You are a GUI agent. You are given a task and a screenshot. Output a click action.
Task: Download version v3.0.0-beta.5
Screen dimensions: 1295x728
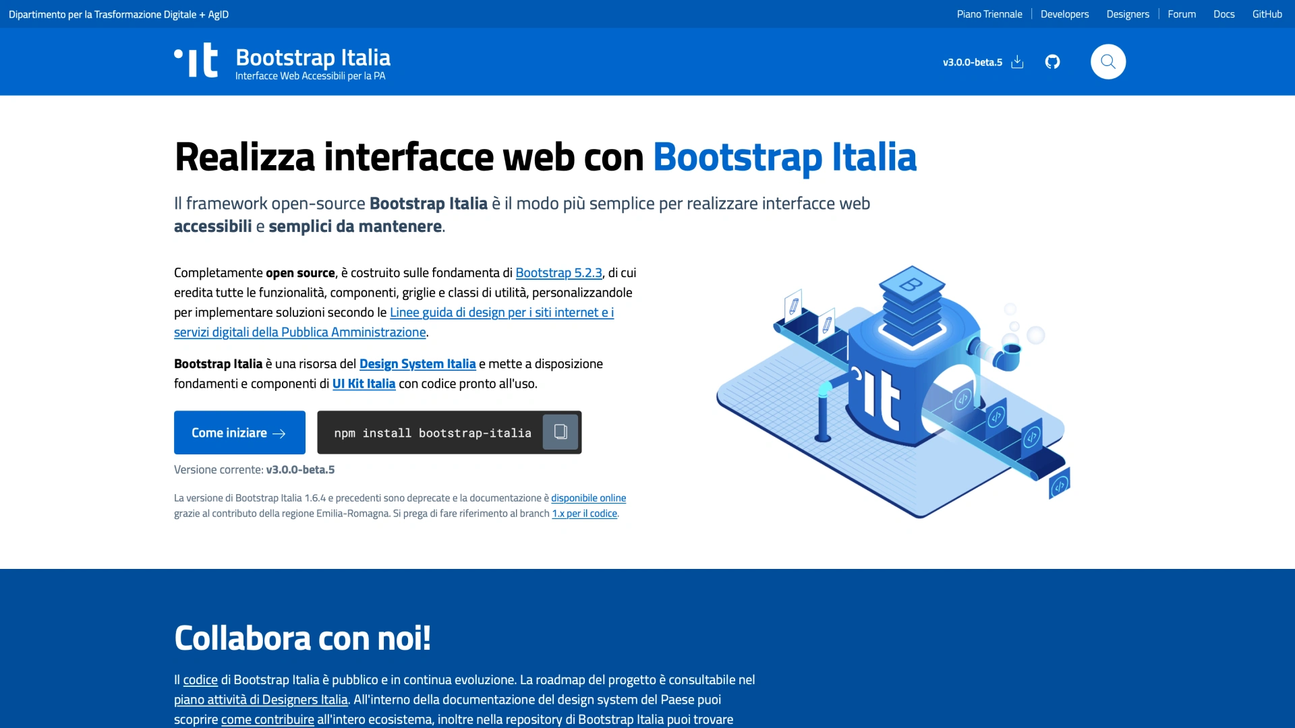983,62
